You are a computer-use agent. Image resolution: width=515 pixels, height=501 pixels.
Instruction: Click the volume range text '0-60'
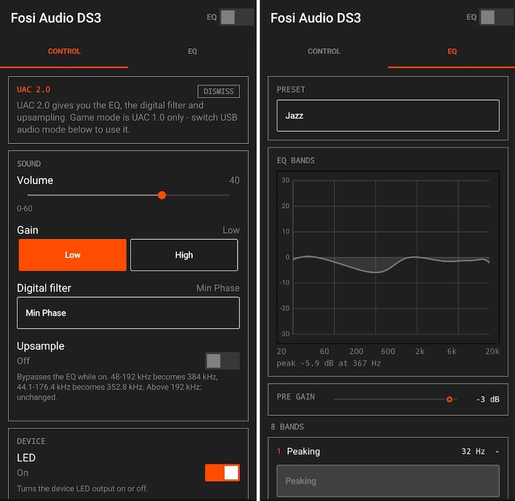24,208
